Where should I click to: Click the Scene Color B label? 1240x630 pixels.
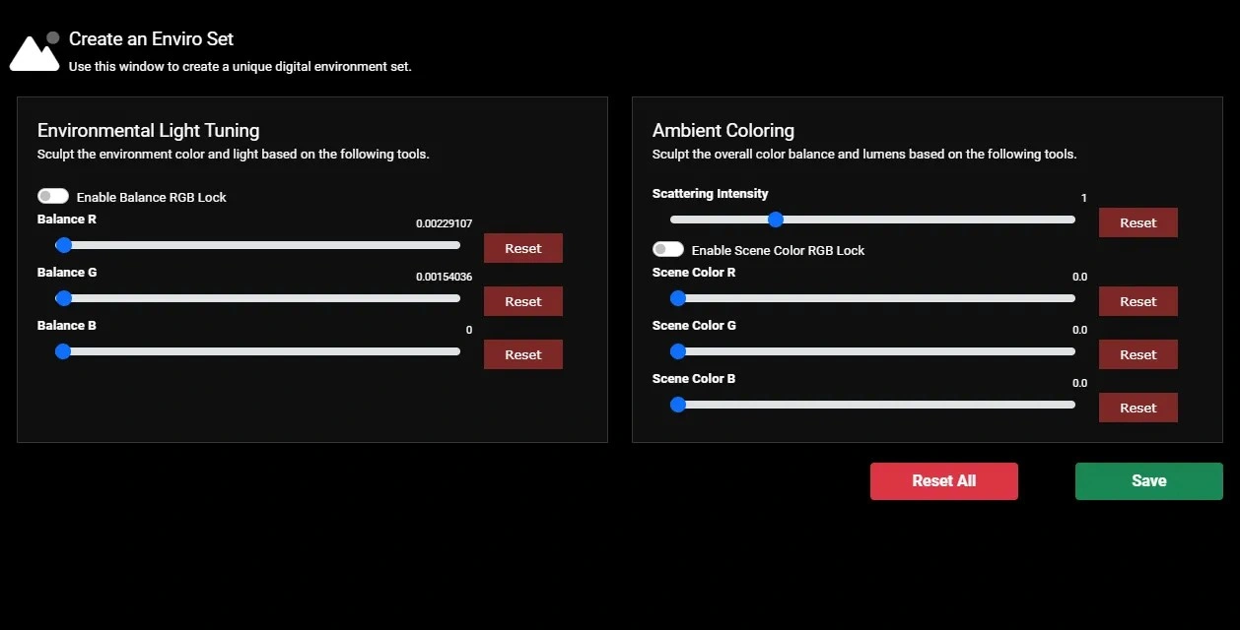click(694, 379)
